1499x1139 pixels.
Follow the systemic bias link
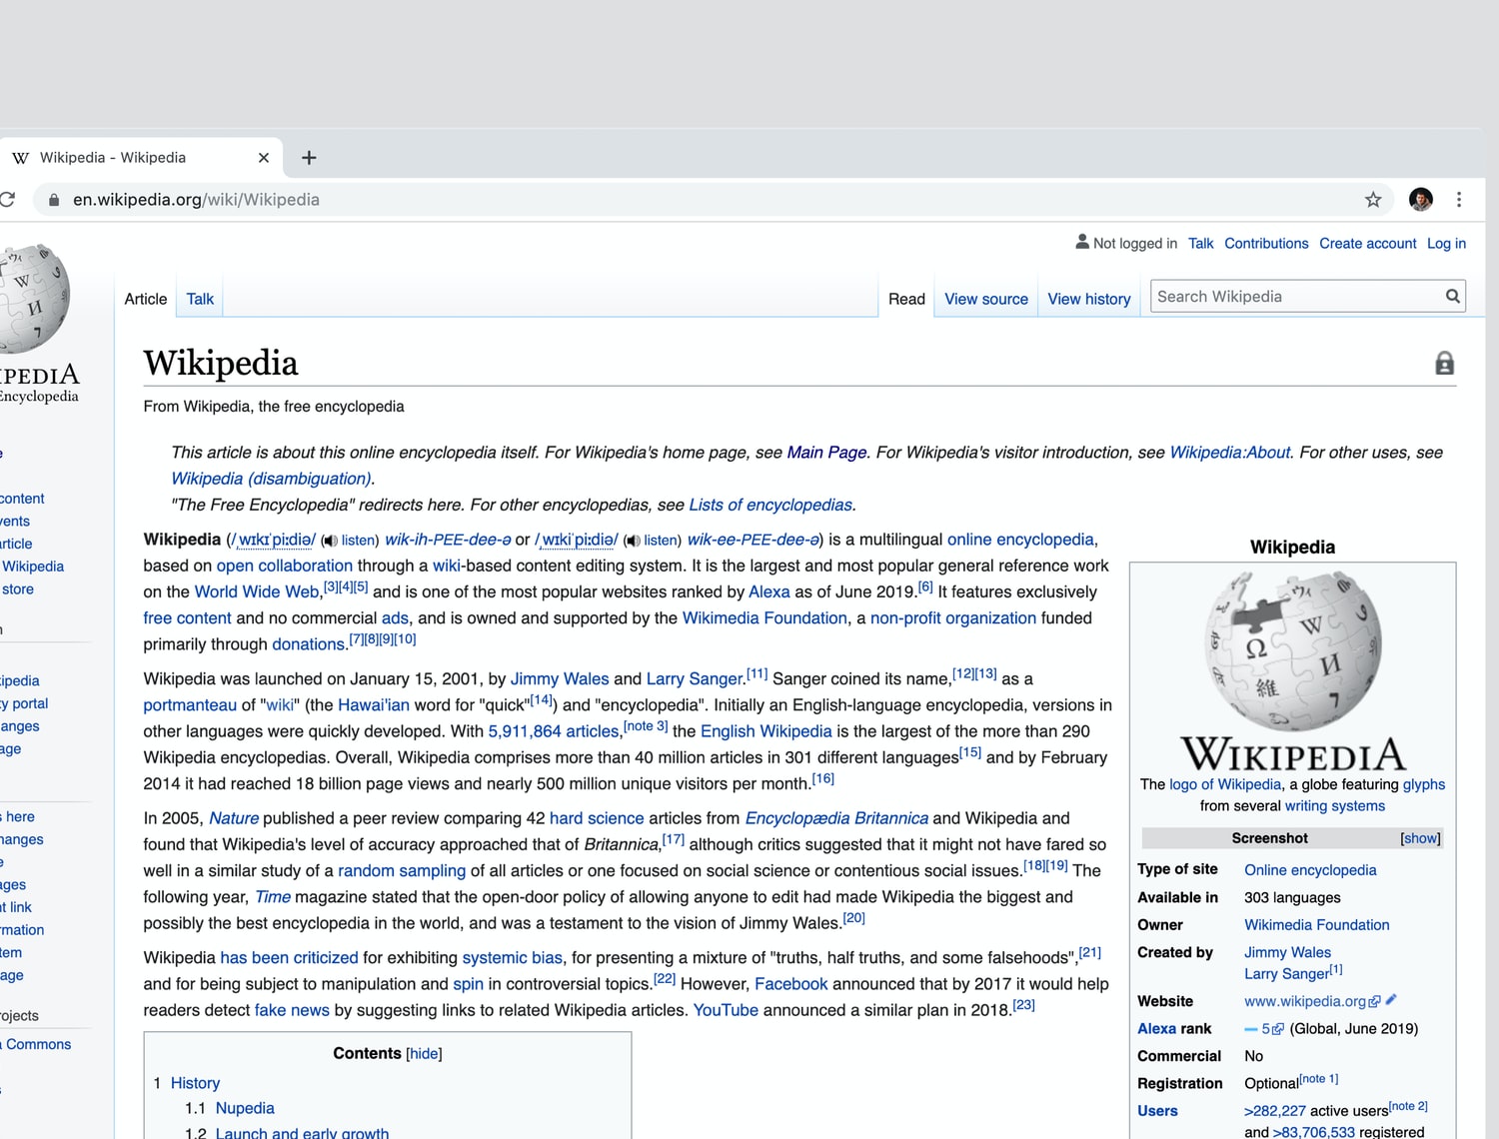click(x=513, y=957)
